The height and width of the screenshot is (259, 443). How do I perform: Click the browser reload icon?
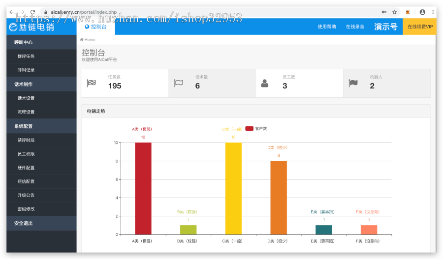coord(32,12)
